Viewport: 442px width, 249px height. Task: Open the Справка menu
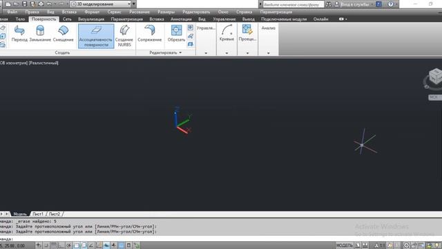244,12
